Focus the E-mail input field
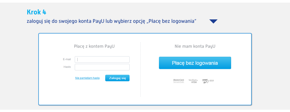The image size is (290, 112). 102,59
